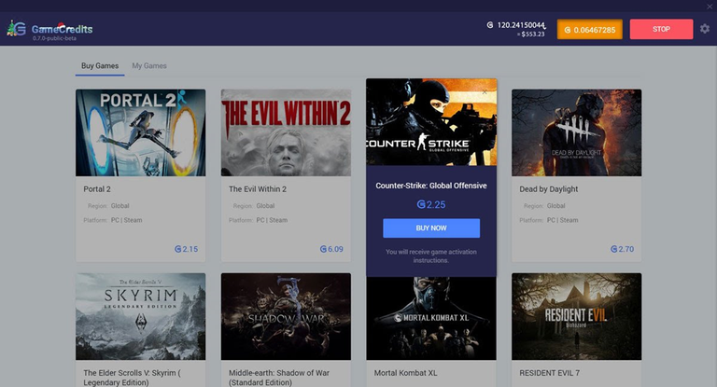The height and width of the screenshot is (387, 717).
Task: Open the Skyrim Legendary Edition cover
Action: point(141,315)
